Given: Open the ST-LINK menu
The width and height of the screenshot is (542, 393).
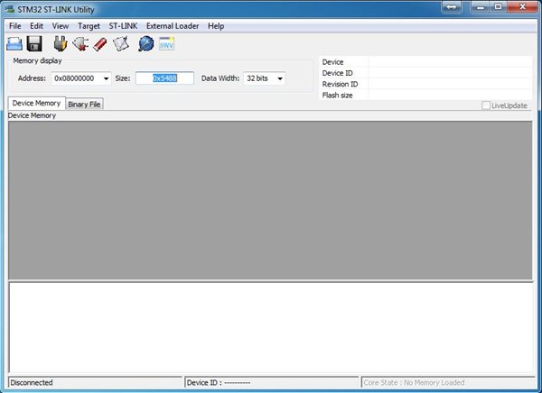Looking at the screenshot, I should coord(123,26).
